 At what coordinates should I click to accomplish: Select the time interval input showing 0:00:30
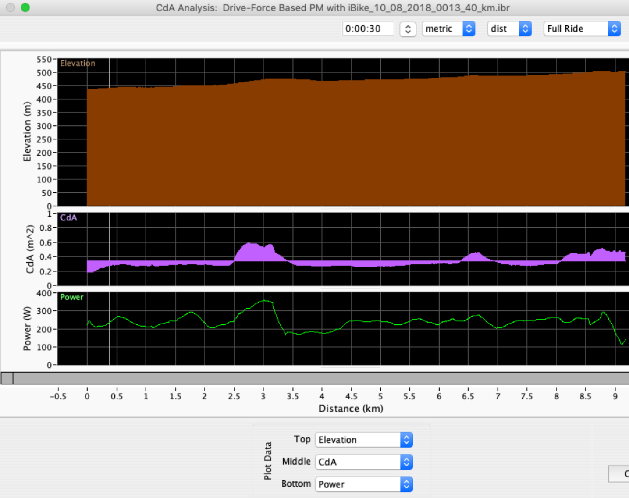(x=367, y=28)
